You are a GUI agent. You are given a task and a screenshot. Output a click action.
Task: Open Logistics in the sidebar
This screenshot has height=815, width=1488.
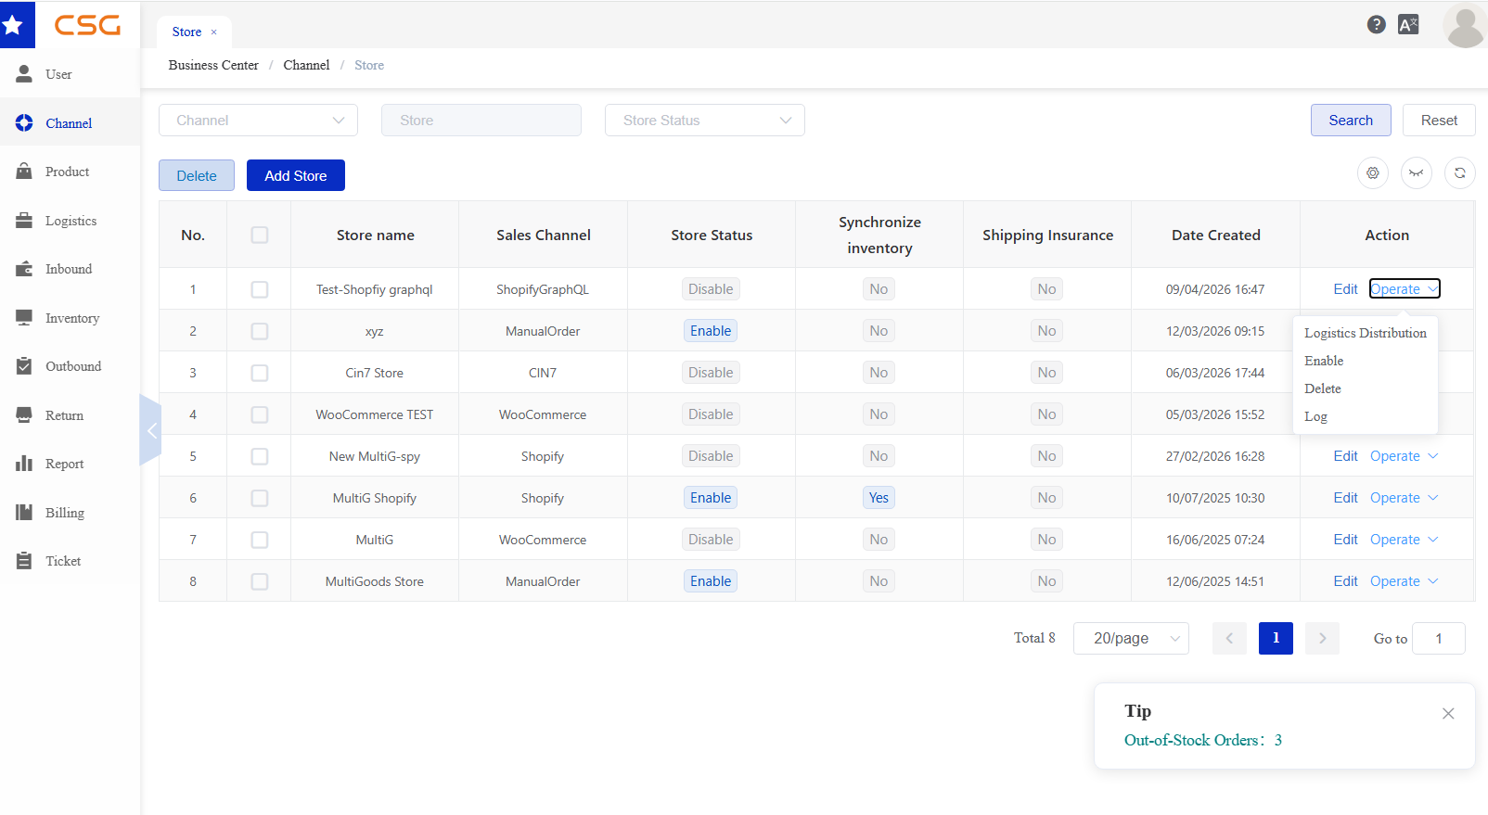[71, 221]
